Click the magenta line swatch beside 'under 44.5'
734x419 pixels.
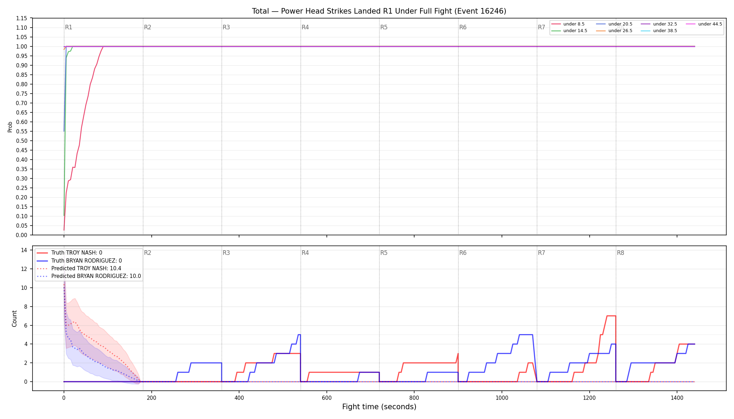[691, 24]
